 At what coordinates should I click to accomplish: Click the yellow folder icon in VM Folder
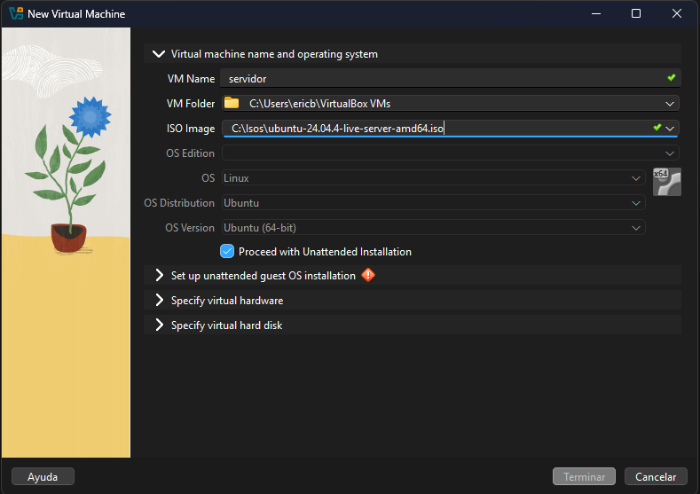[x=232, y=103]
